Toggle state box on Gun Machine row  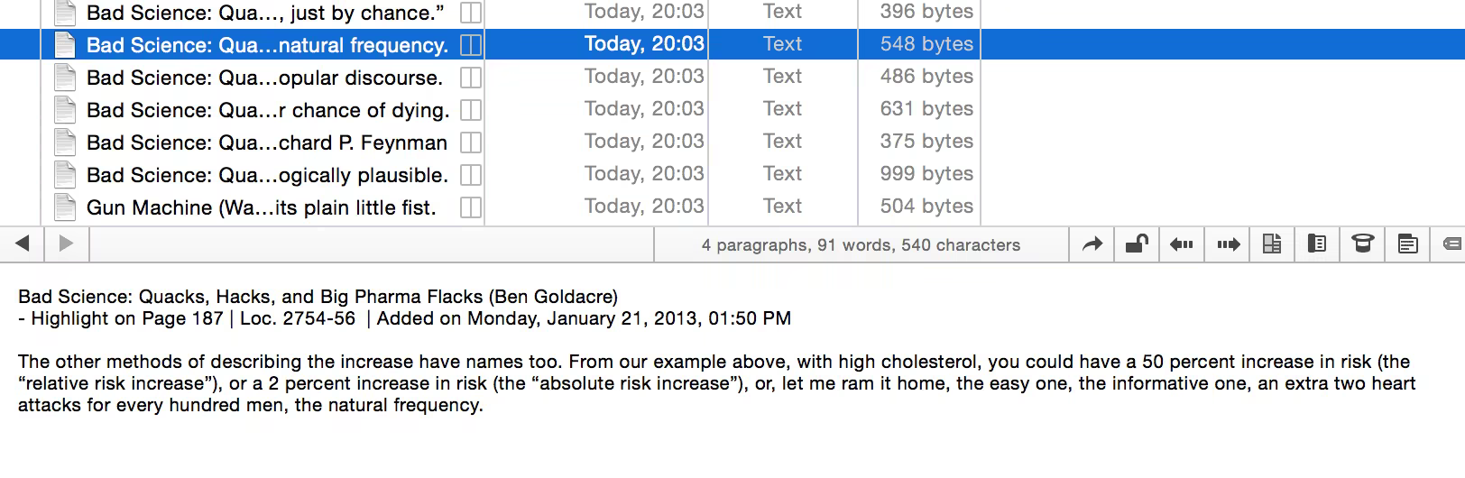471,207
